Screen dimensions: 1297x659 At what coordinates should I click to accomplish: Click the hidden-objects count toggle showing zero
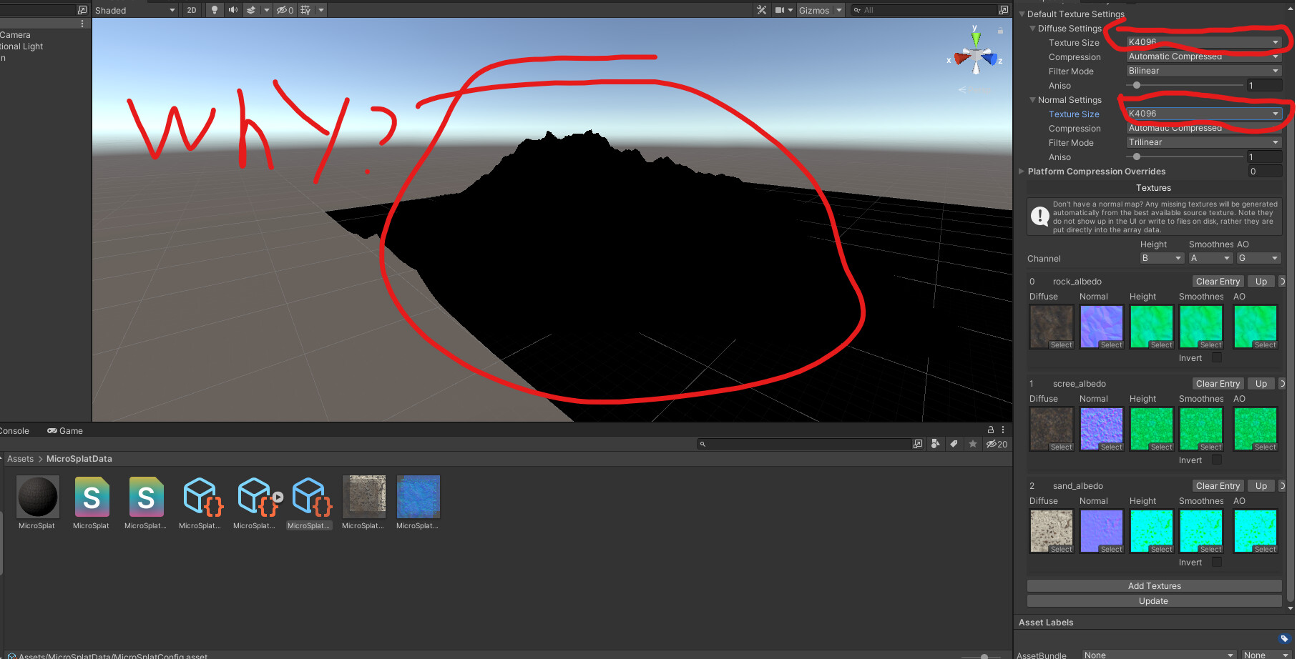coord(283,10)
